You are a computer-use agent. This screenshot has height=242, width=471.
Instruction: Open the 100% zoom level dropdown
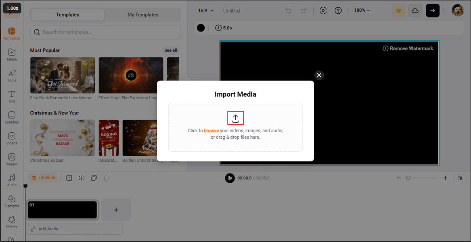tap(361, 10)
